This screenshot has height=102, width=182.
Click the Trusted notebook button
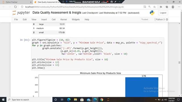tap(145, 20)
